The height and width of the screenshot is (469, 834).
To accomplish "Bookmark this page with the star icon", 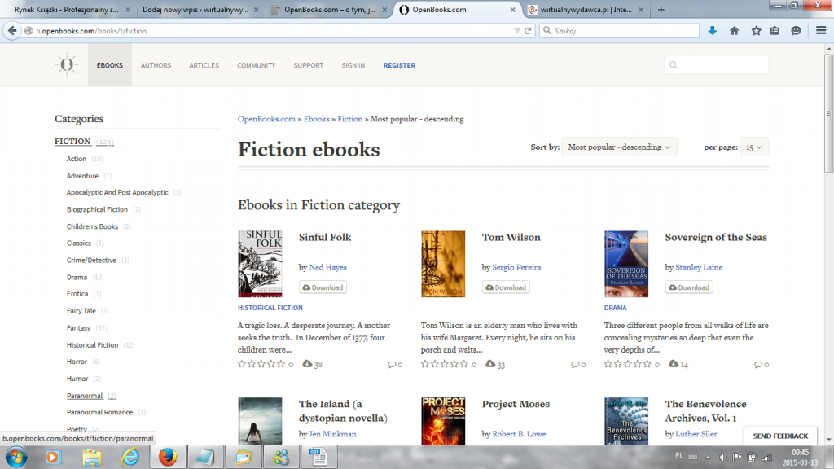I will point(756,31).
